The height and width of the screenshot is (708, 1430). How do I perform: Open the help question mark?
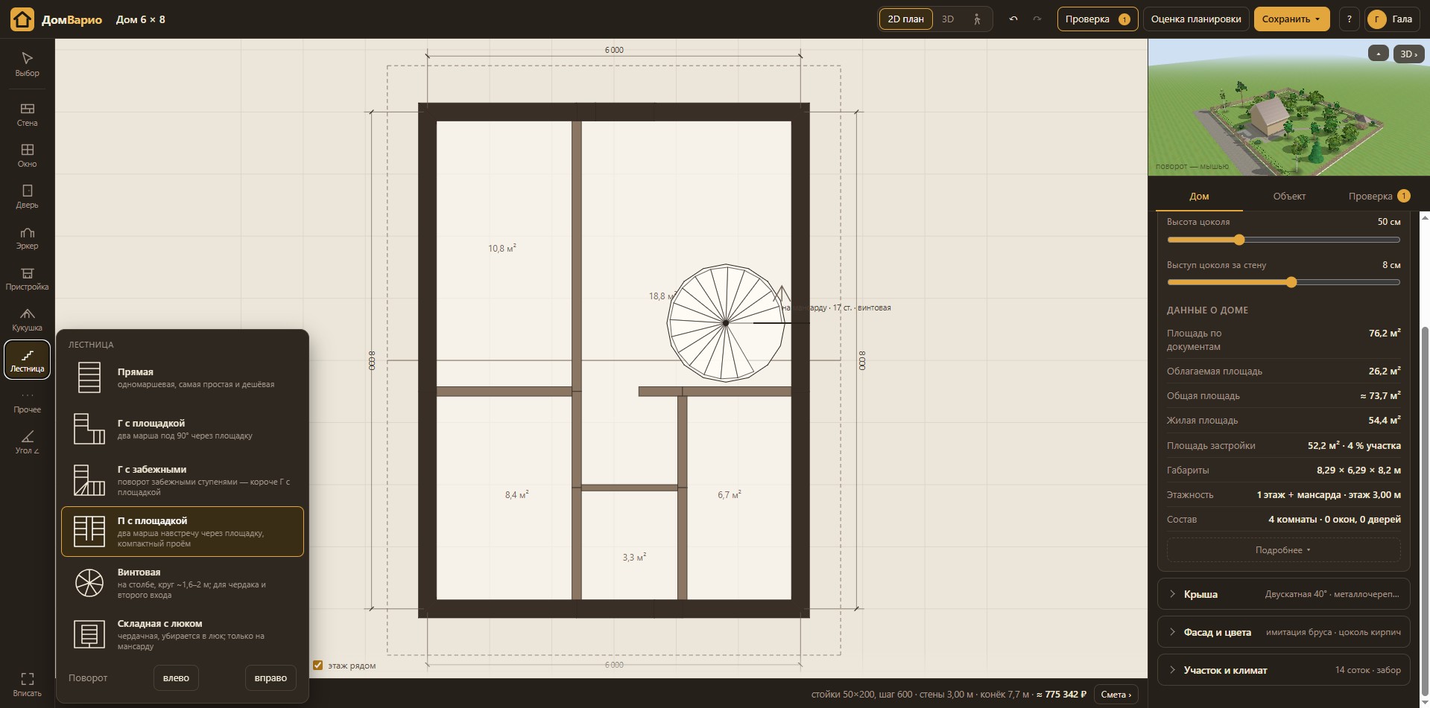pyautogui.click(x=1349, y=19)
